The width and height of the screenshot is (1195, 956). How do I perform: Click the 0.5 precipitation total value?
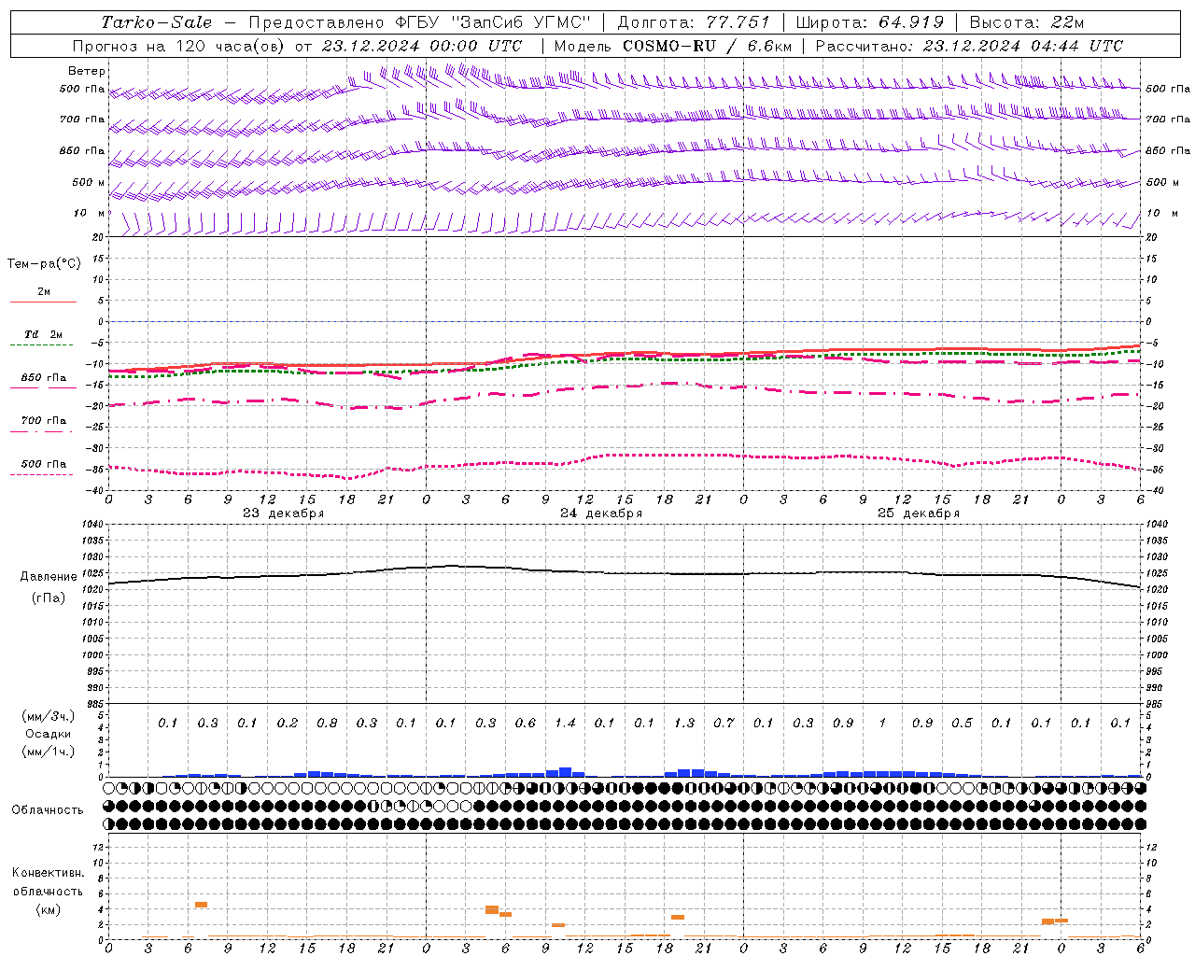tap(962, 723)
